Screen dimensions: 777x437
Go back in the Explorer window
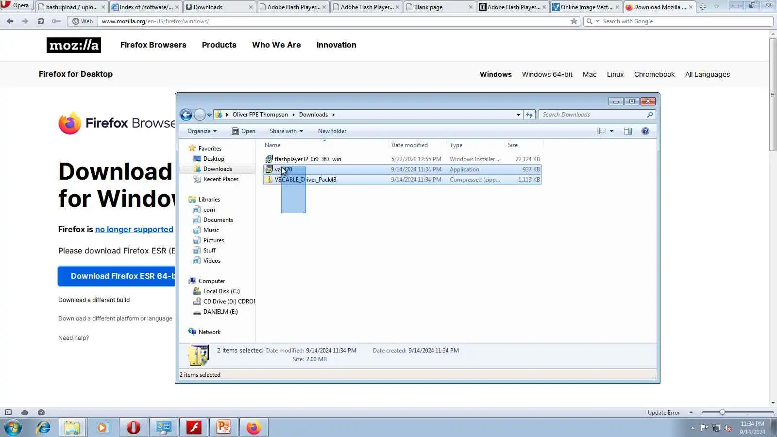186,115
